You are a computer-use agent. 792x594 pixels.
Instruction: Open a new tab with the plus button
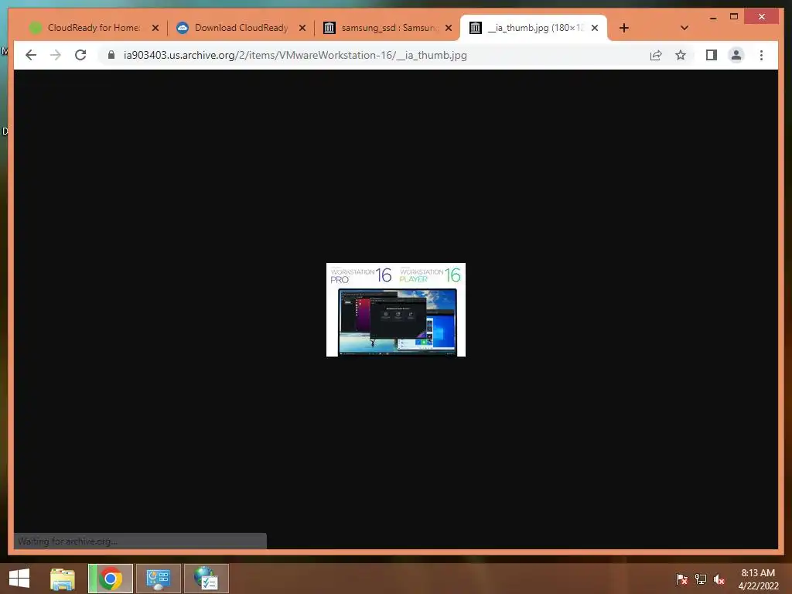(624, 28)
